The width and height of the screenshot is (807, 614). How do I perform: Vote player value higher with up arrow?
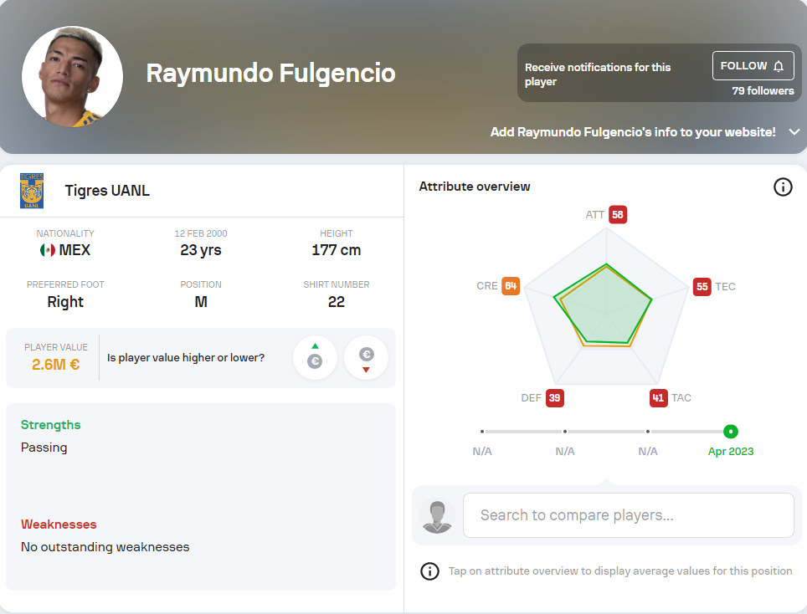(x=315, y=357)
